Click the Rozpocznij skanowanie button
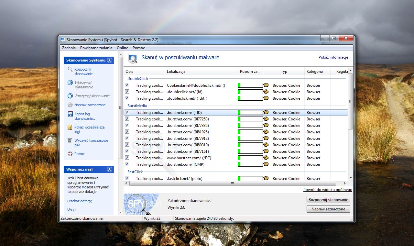 328,200
